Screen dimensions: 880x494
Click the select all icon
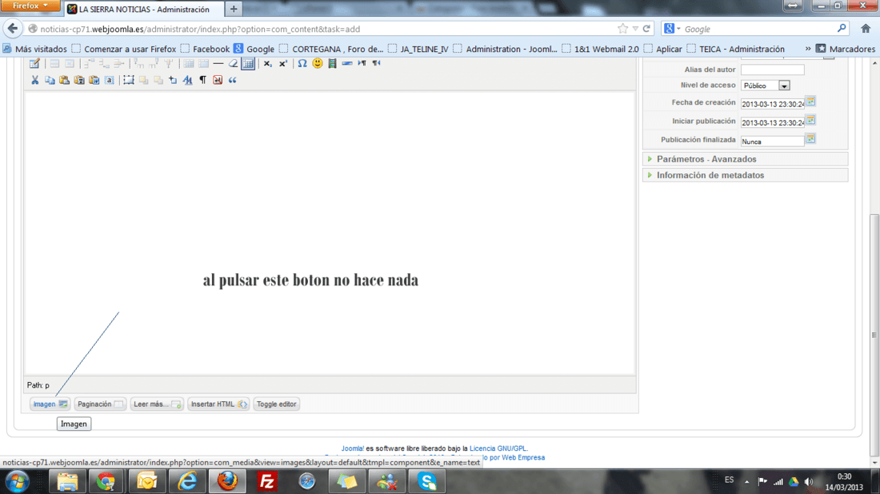pos(110,80)
